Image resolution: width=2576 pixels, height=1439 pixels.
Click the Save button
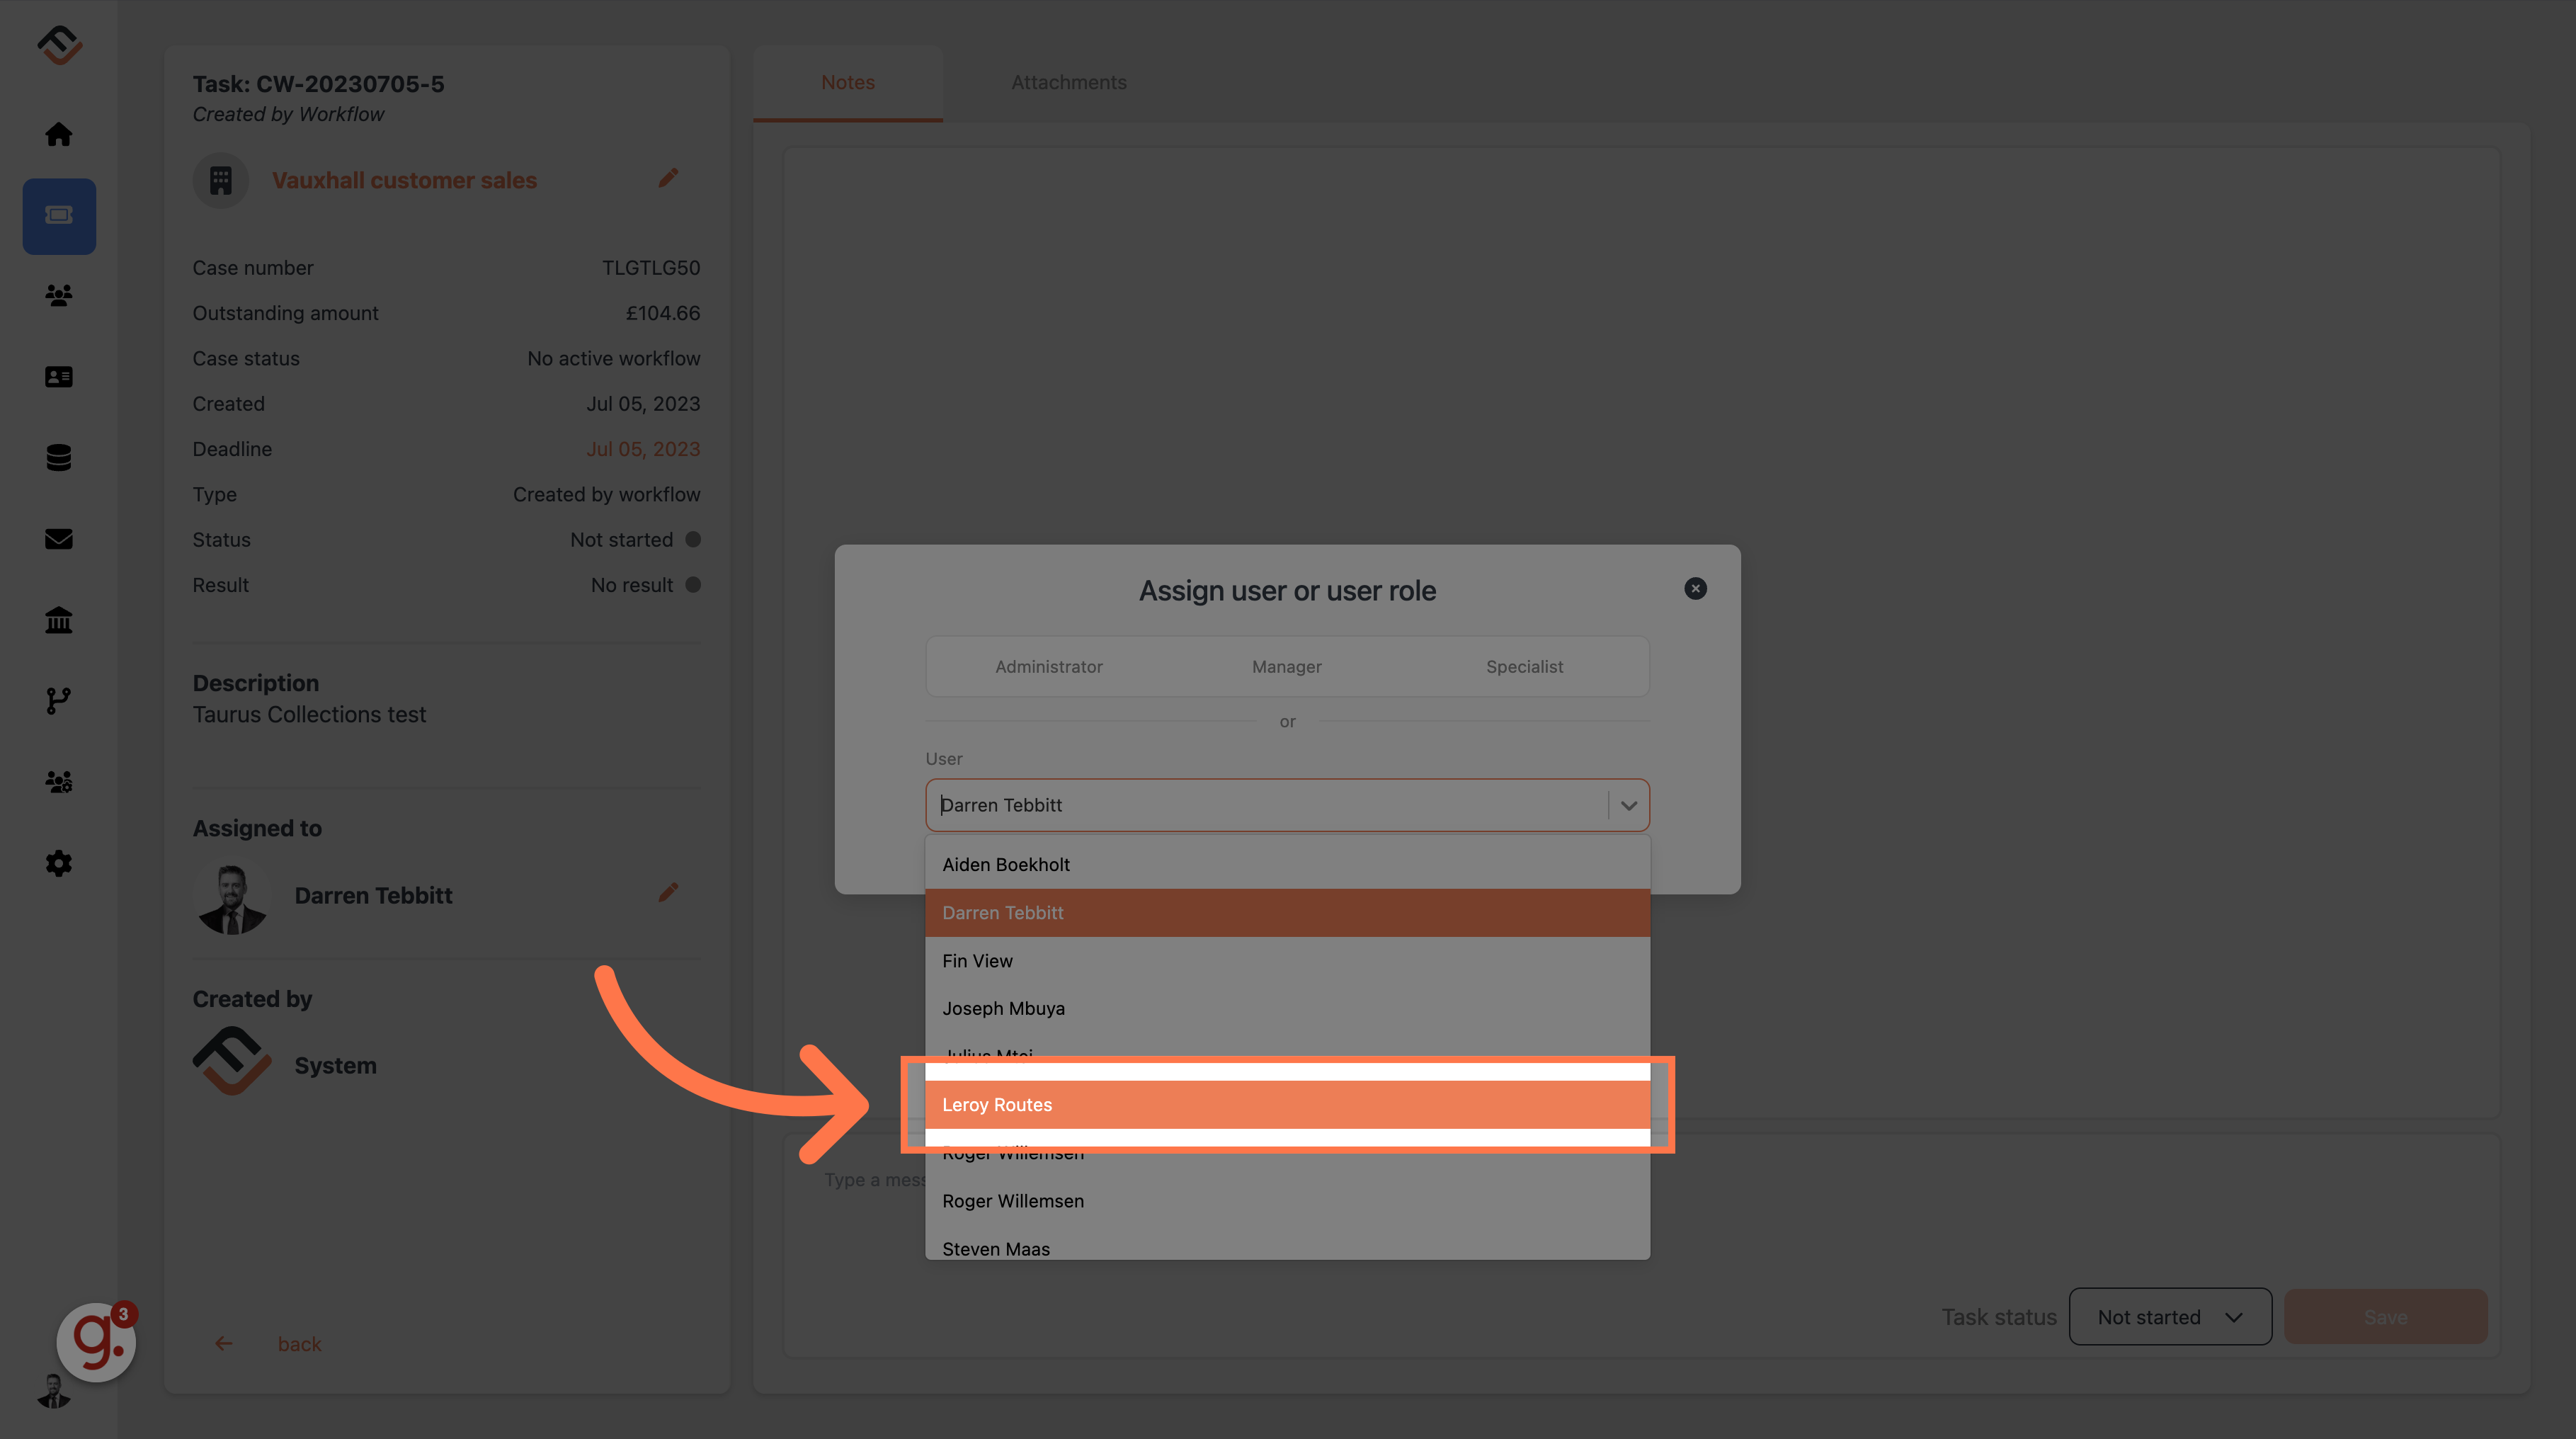pos(2385,1317)
